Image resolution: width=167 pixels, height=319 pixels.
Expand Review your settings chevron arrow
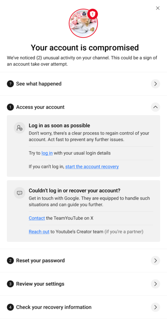155,284
